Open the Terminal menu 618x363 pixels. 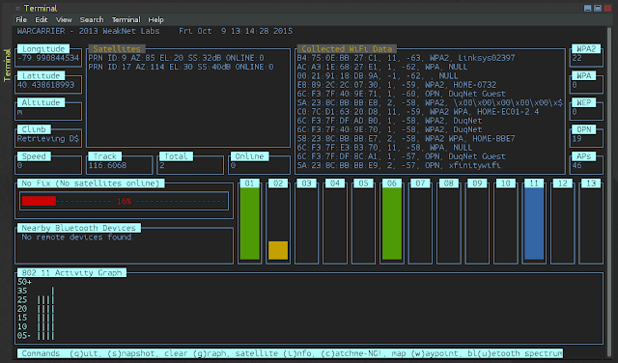coord(126,19)
